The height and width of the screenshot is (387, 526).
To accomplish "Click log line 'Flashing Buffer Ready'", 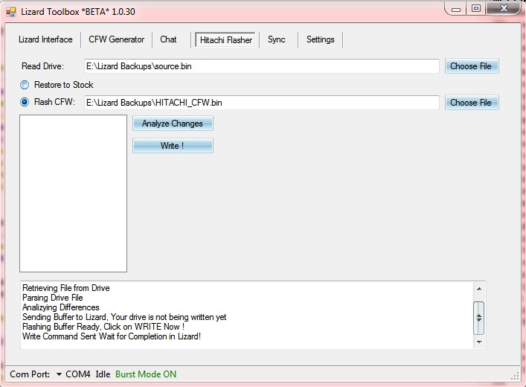I will [103, 327].
